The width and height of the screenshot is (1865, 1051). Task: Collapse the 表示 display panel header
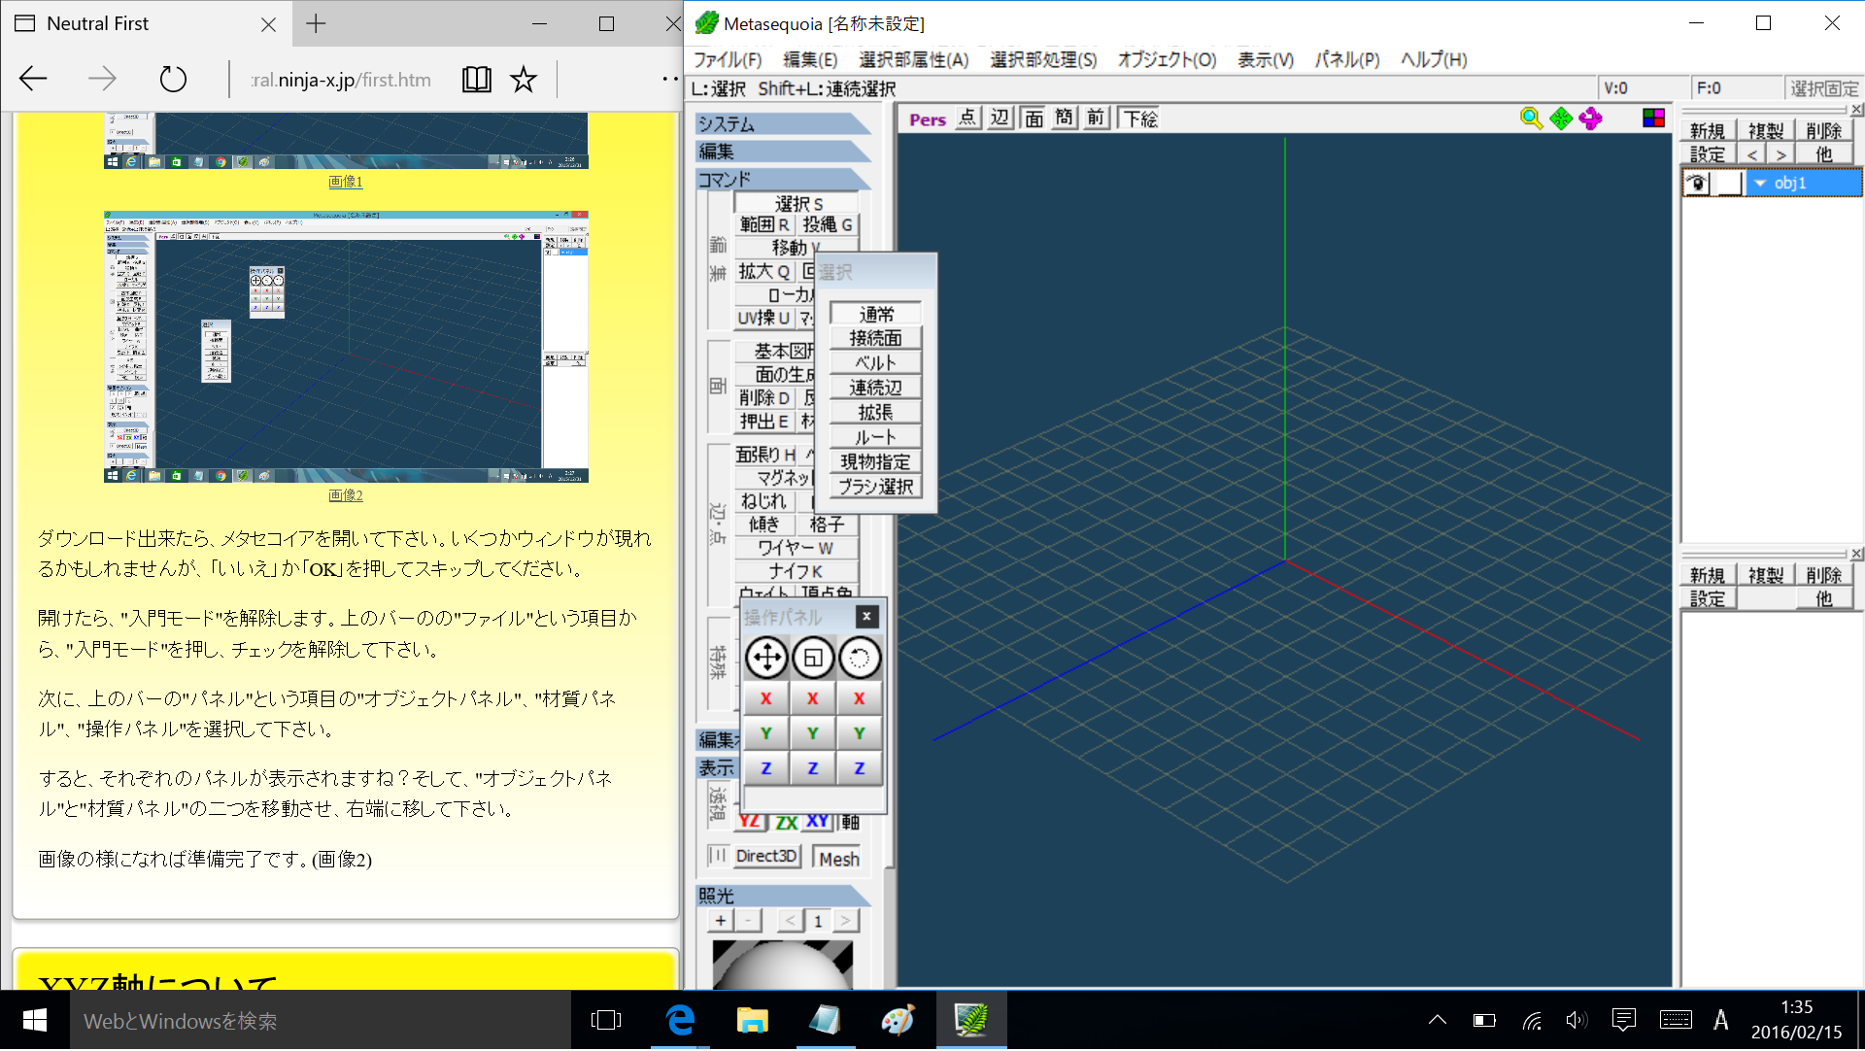717,768
